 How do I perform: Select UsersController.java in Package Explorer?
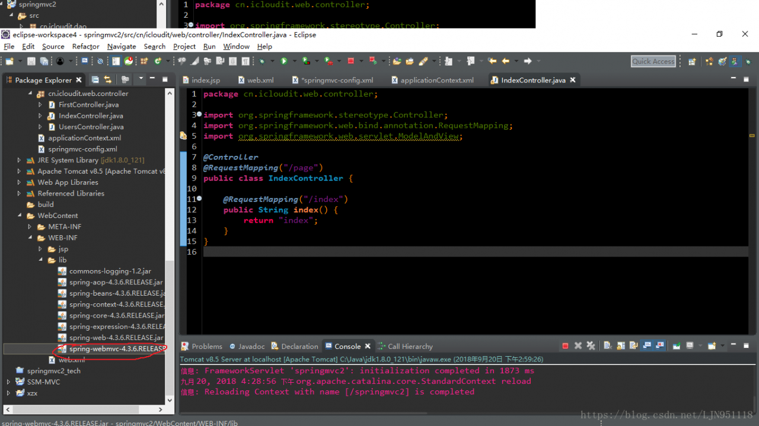[x=91, y=127]
